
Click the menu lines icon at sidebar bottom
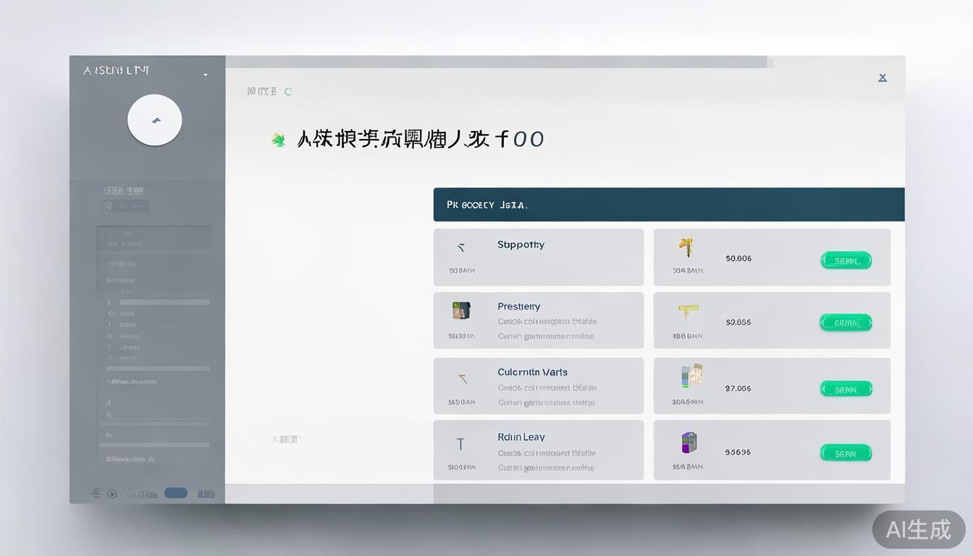(95, 493)
